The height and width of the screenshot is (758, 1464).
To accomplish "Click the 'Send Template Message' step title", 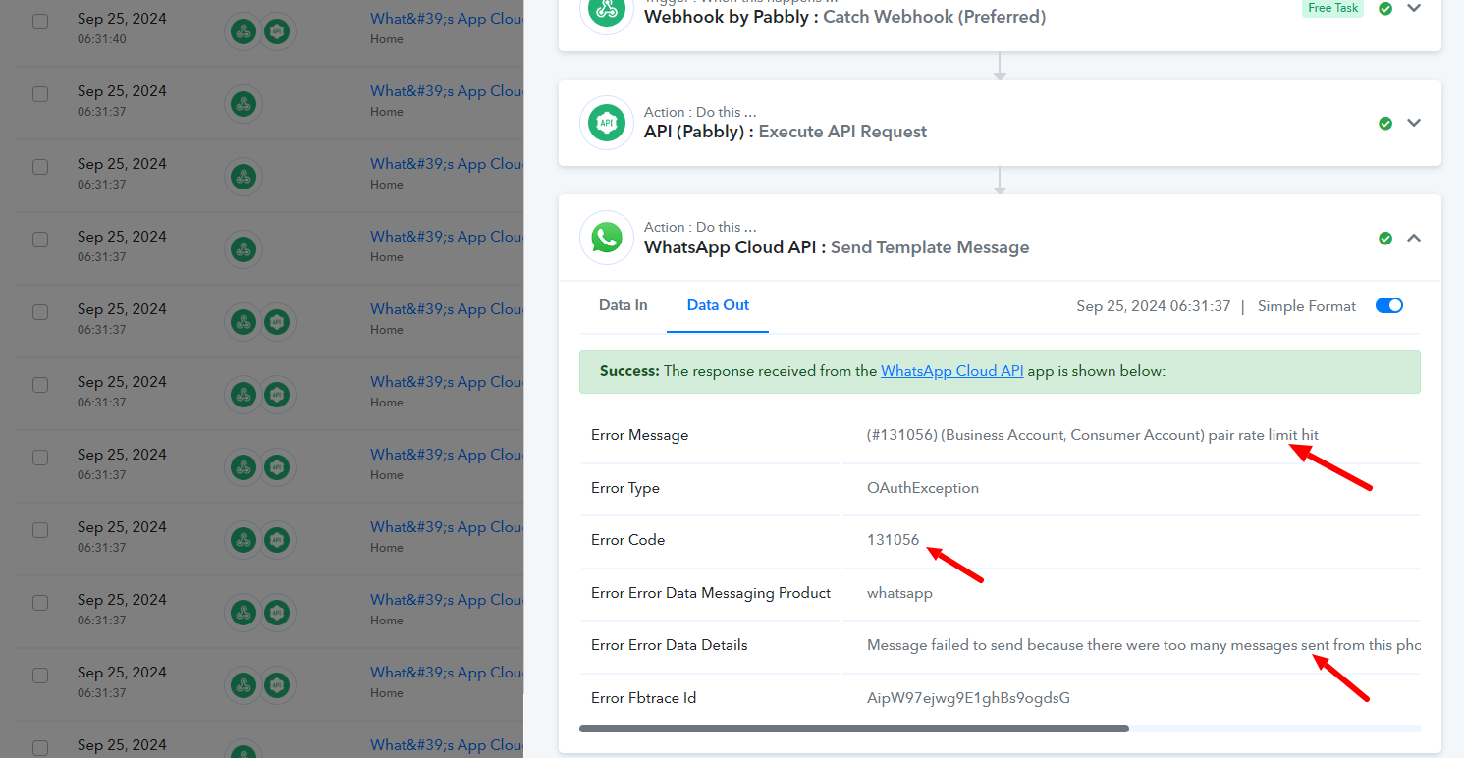I will coord(930,247).
